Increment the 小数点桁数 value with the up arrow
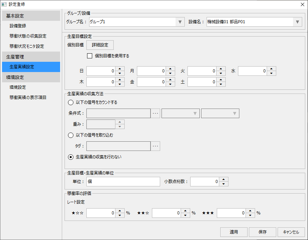The image size is (308, 240). (224, 180)
